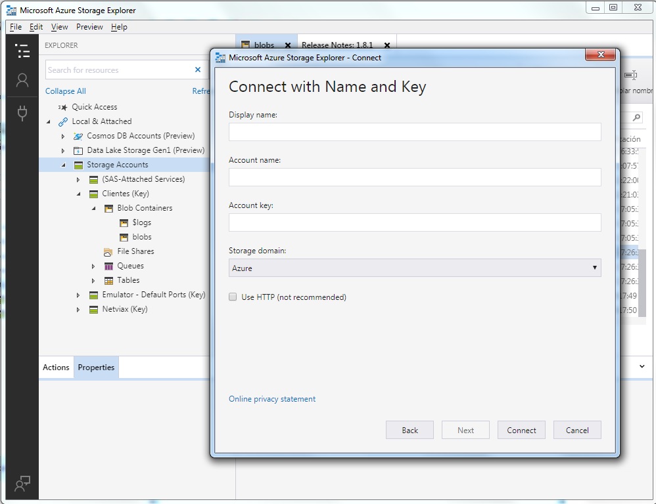This screenshot has height=504, width=656.
Task: Focus the Display name input field
Action: pyautogui.click(x=415, y=131)
